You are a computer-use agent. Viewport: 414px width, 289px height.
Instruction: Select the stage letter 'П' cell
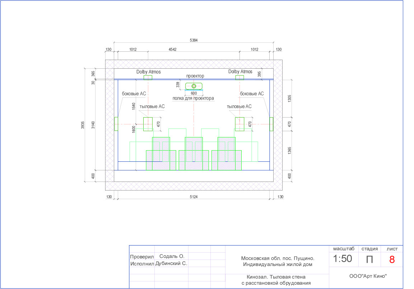click(369, 260)
